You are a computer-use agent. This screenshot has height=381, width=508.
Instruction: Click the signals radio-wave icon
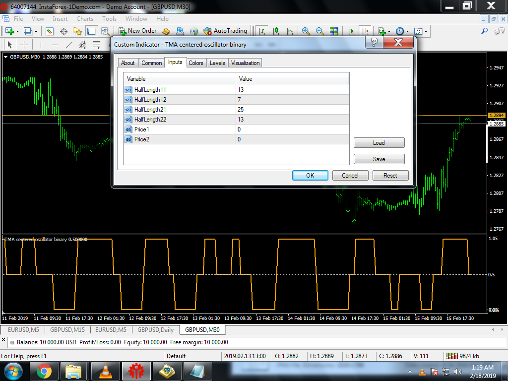[194, 31]
